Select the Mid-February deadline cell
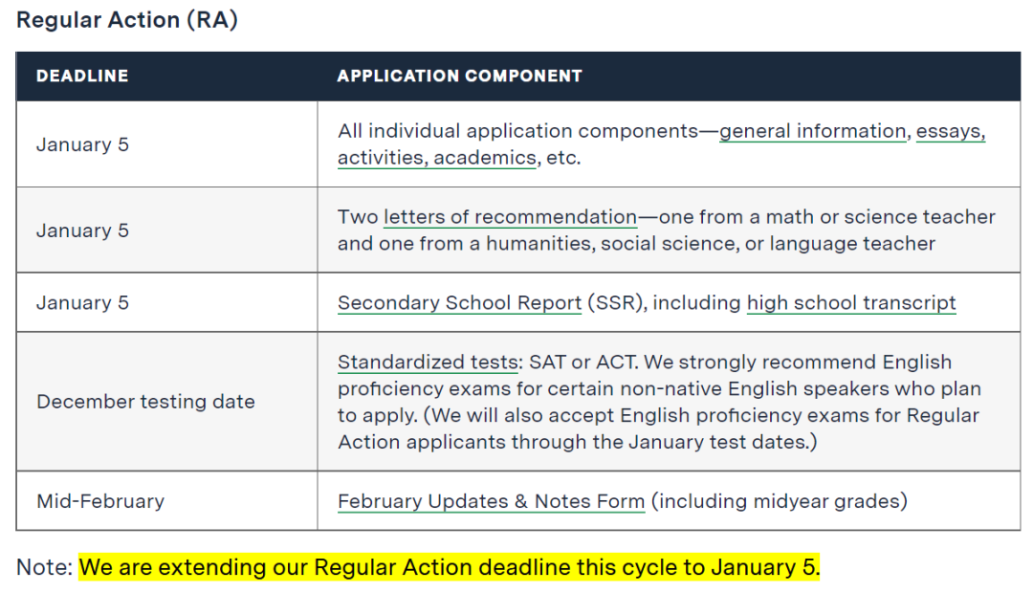 (x=100, y=501)
